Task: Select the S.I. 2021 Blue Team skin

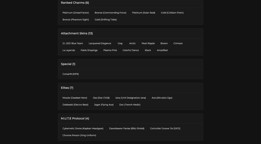Action: [x=73, y=43]
